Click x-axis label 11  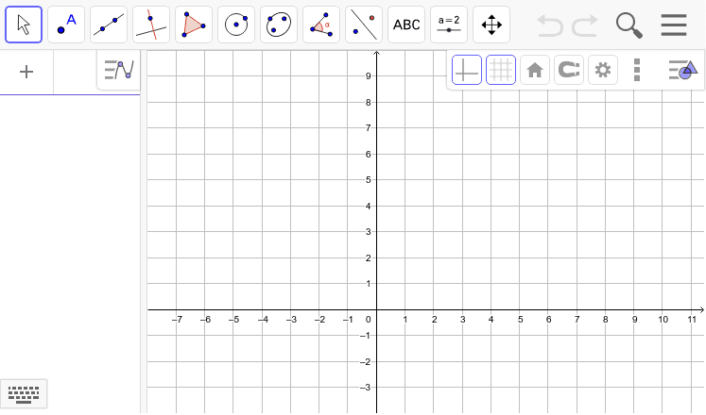pos(692,320)
